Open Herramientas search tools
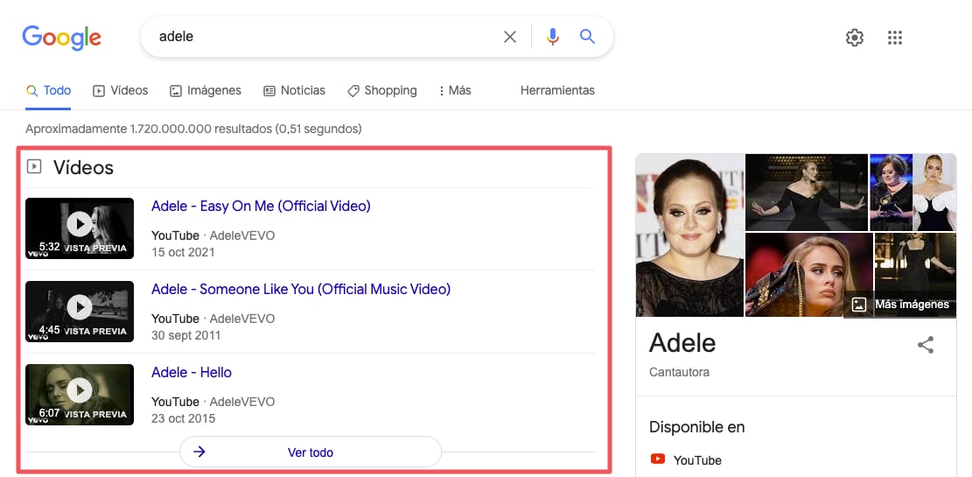This screenshot has width=972, height=477. coord(557,90)
